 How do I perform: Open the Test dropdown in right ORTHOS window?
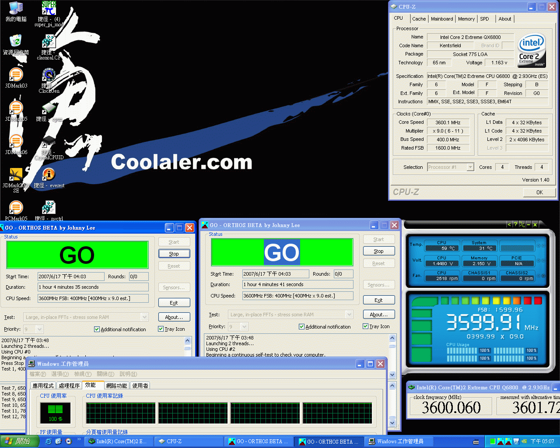[349, 315]
